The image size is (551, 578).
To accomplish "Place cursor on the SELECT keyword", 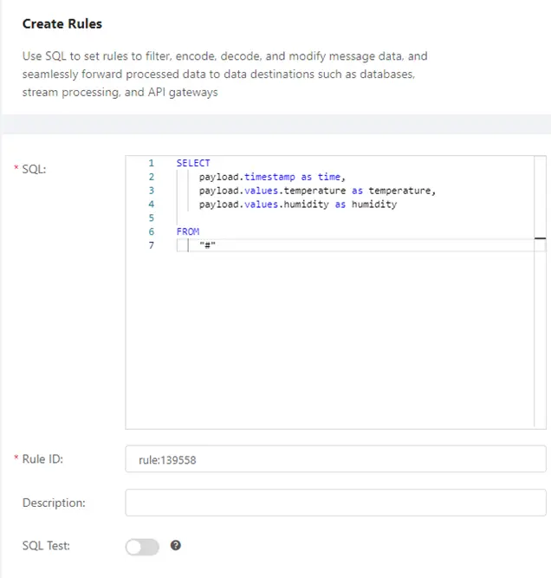I will [192, 163].
